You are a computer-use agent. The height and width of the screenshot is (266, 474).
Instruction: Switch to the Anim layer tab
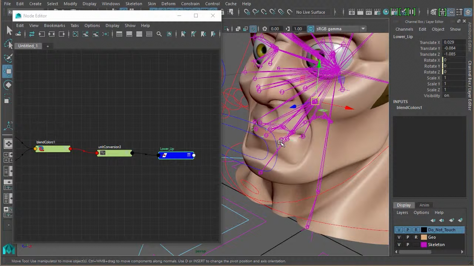click(424, 205)
